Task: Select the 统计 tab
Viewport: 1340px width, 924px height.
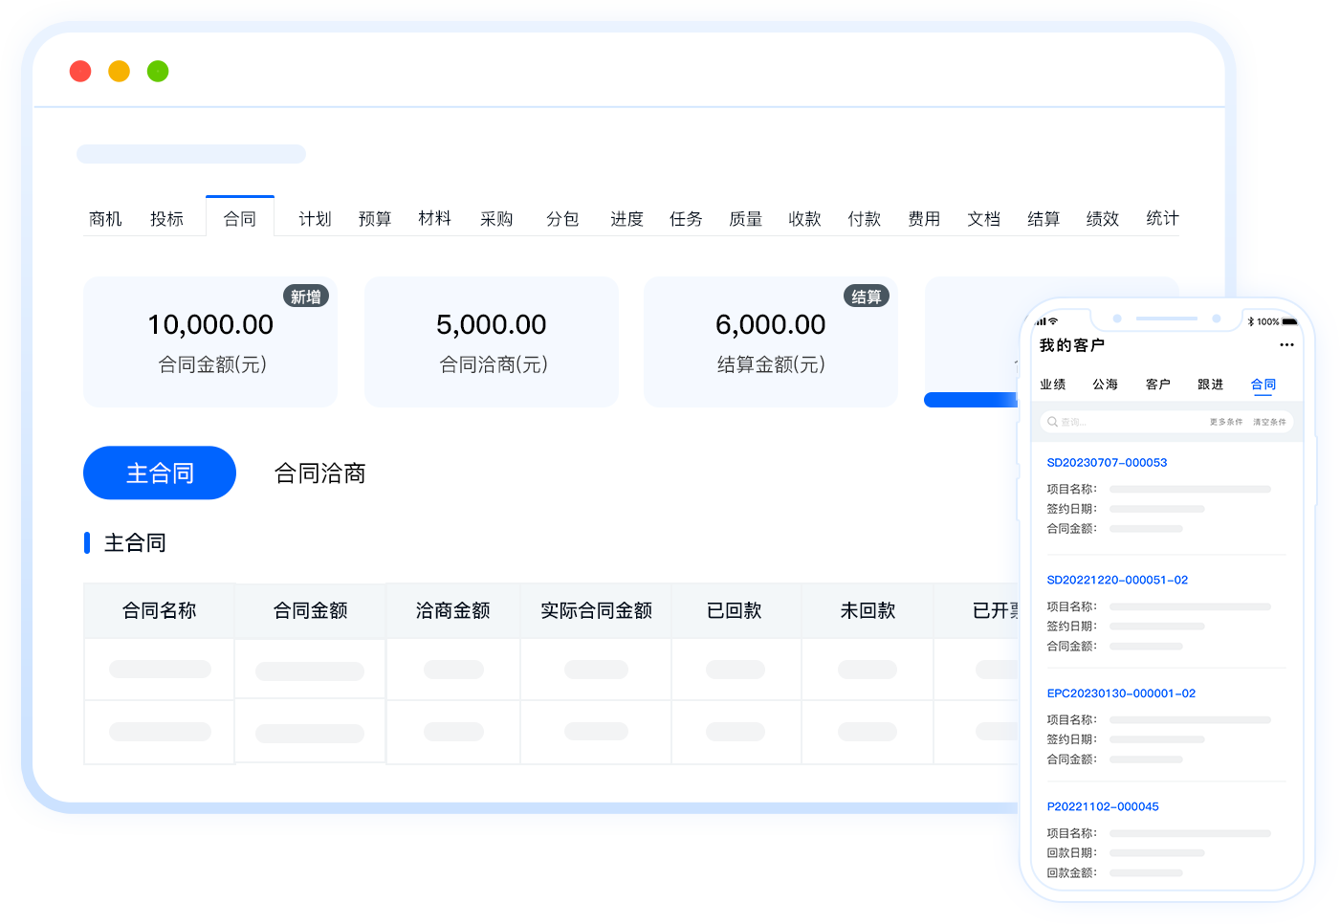Action: 1162,219
